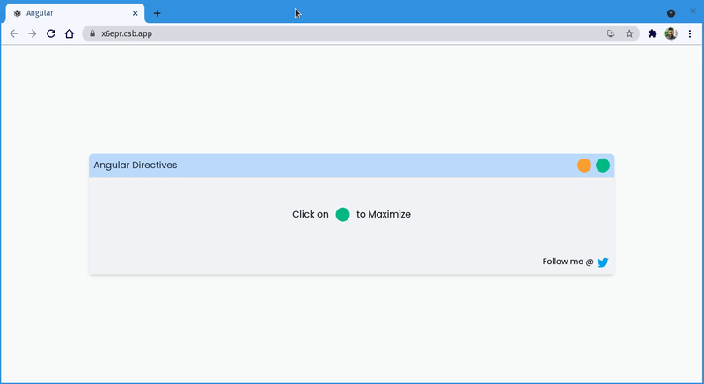704x384 pixels.
Task: Open the browser home page
Action: point(70,33)
